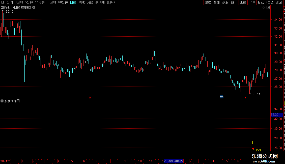Open dropdown next to 国药股份 title

pyautogui.click(x=34, y=8)
